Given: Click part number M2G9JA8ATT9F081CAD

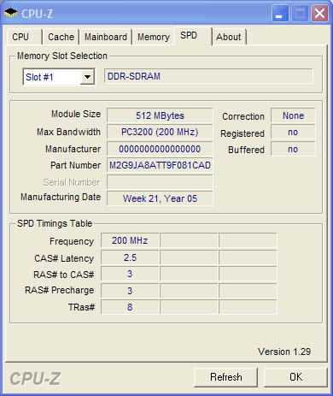Looking at the screenshot, I should (x=160, y=165).
